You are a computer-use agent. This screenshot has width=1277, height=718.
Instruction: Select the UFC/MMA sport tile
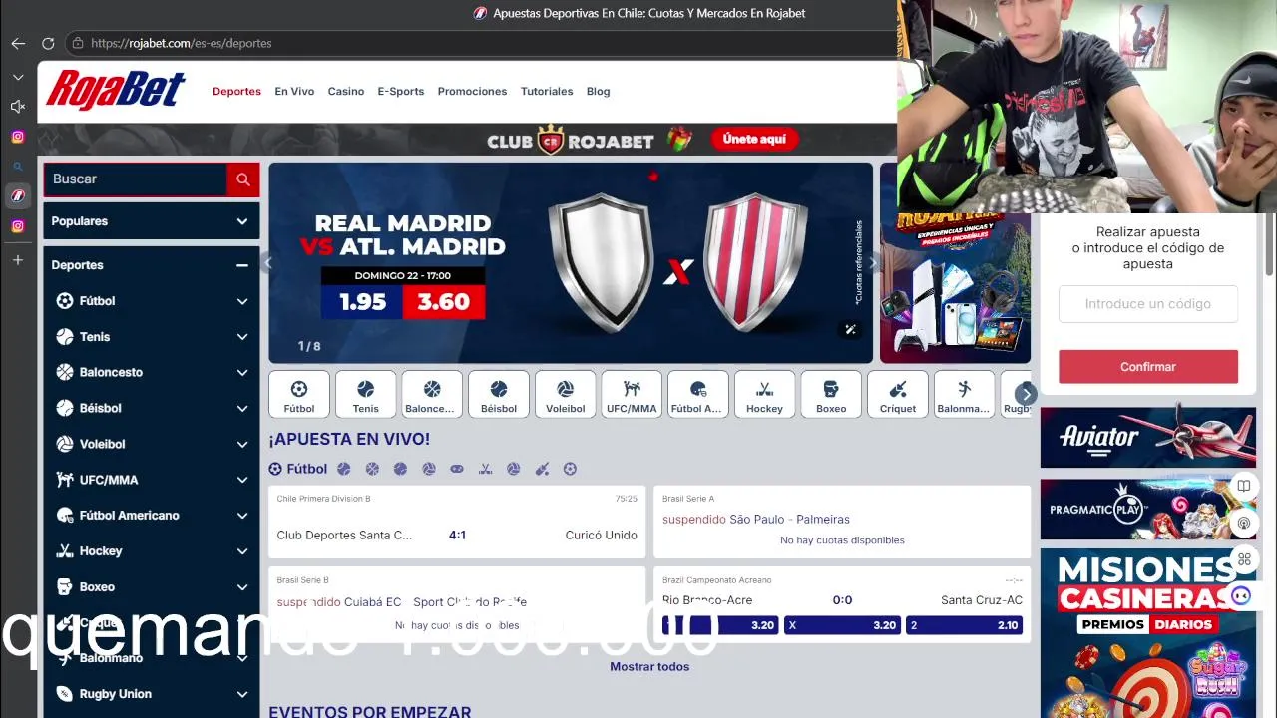click(632, 394)
